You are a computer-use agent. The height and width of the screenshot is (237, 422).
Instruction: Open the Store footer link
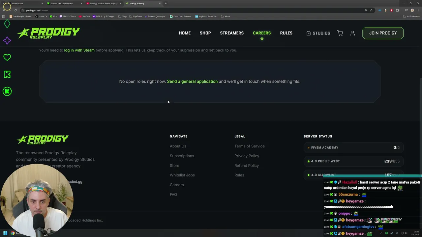pos(174,166)
